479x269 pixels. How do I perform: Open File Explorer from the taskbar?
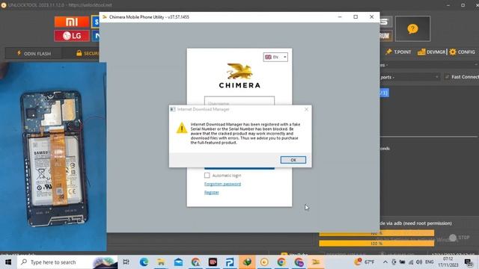(x=161, y=262)
